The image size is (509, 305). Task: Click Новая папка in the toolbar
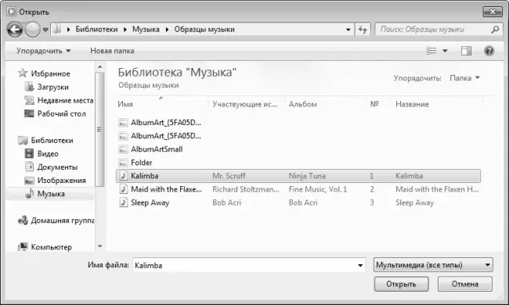[112, 51]
